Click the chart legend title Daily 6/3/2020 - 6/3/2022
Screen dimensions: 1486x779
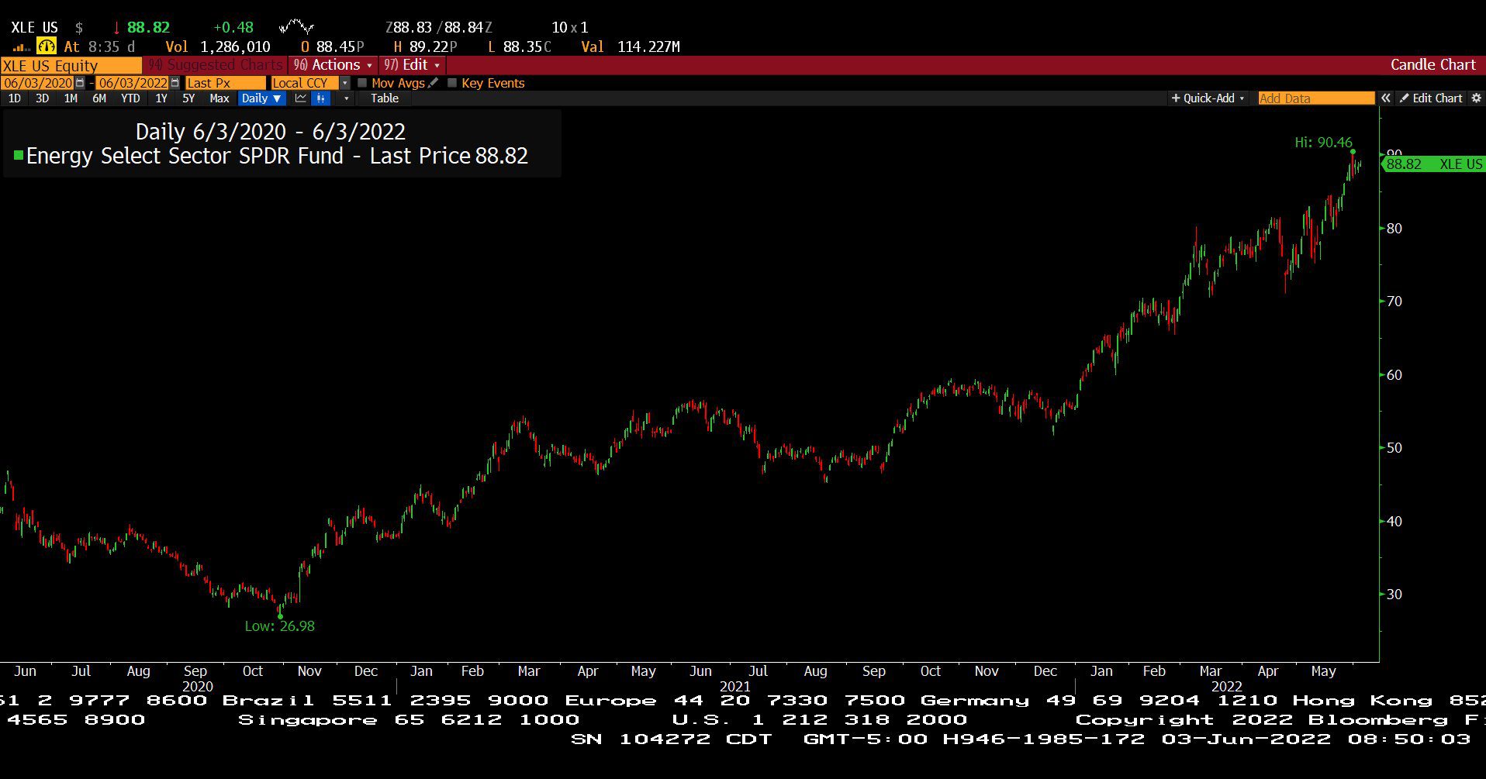[x=271, y=132]
